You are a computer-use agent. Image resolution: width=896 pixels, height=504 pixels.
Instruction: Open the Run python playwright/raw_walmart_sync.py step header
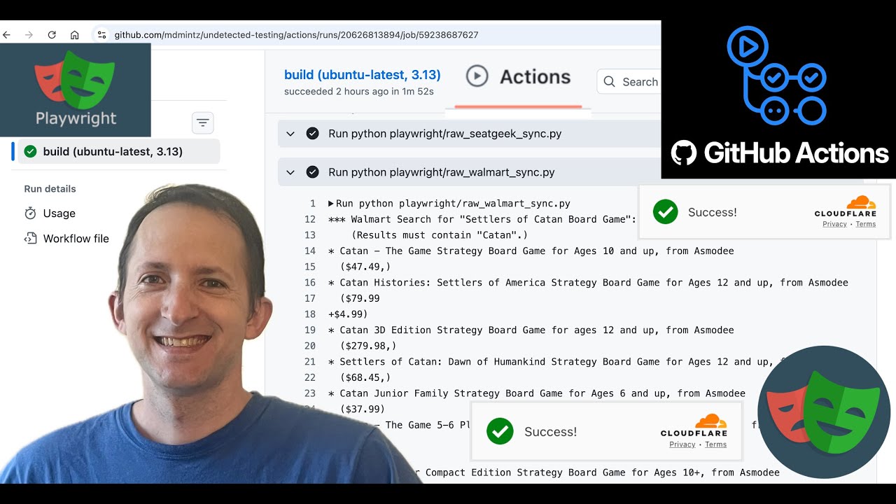pyautogui.click(x=469, y=172)
